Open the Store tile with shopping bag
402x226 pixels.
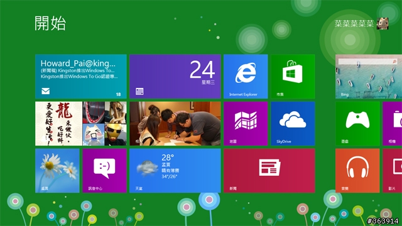293,77
